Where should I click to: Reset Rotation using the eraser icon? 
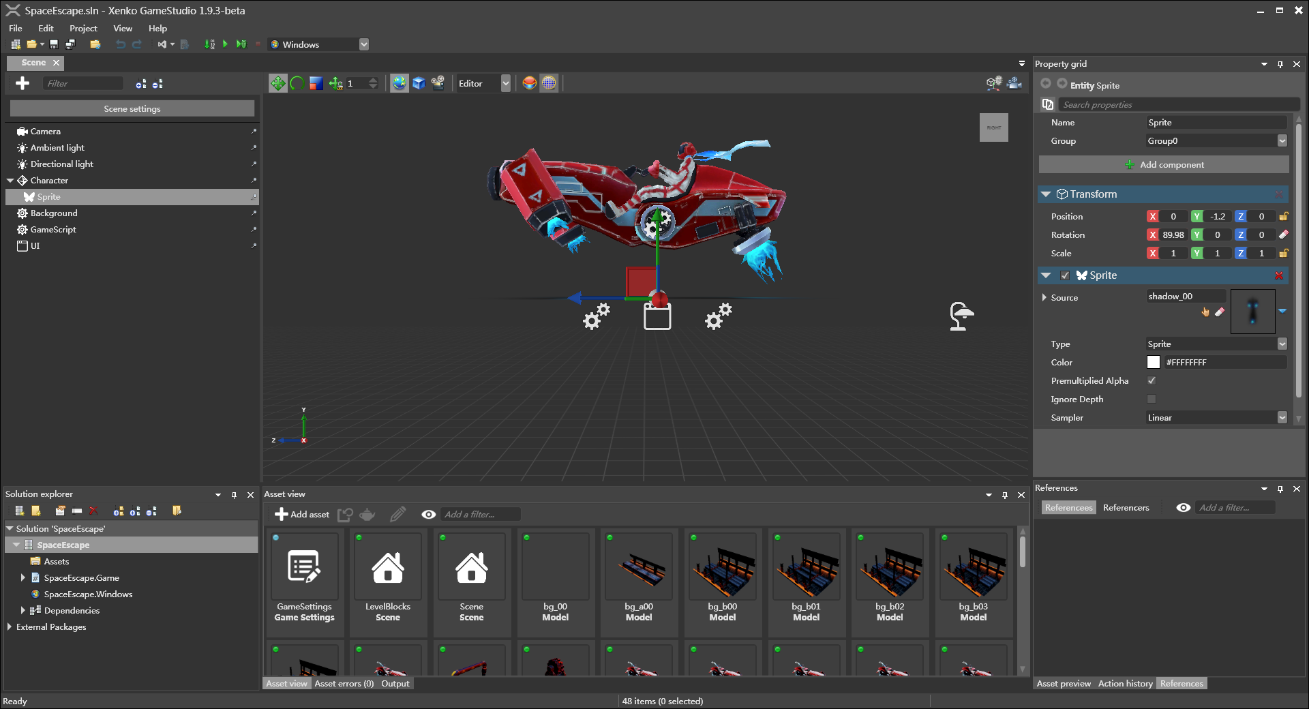point(1283,235)
